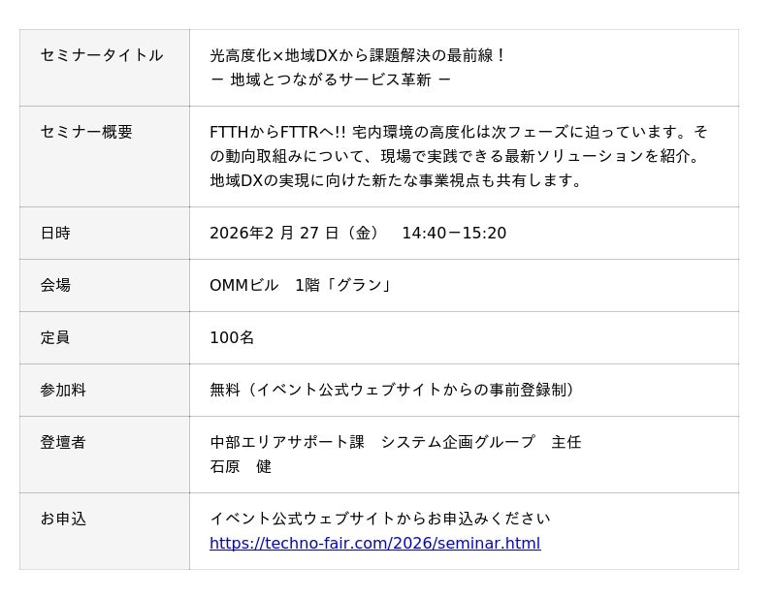Select the 登壇者 row label
The height and width of the screenshot is (599, 776).
click(63, 442)
